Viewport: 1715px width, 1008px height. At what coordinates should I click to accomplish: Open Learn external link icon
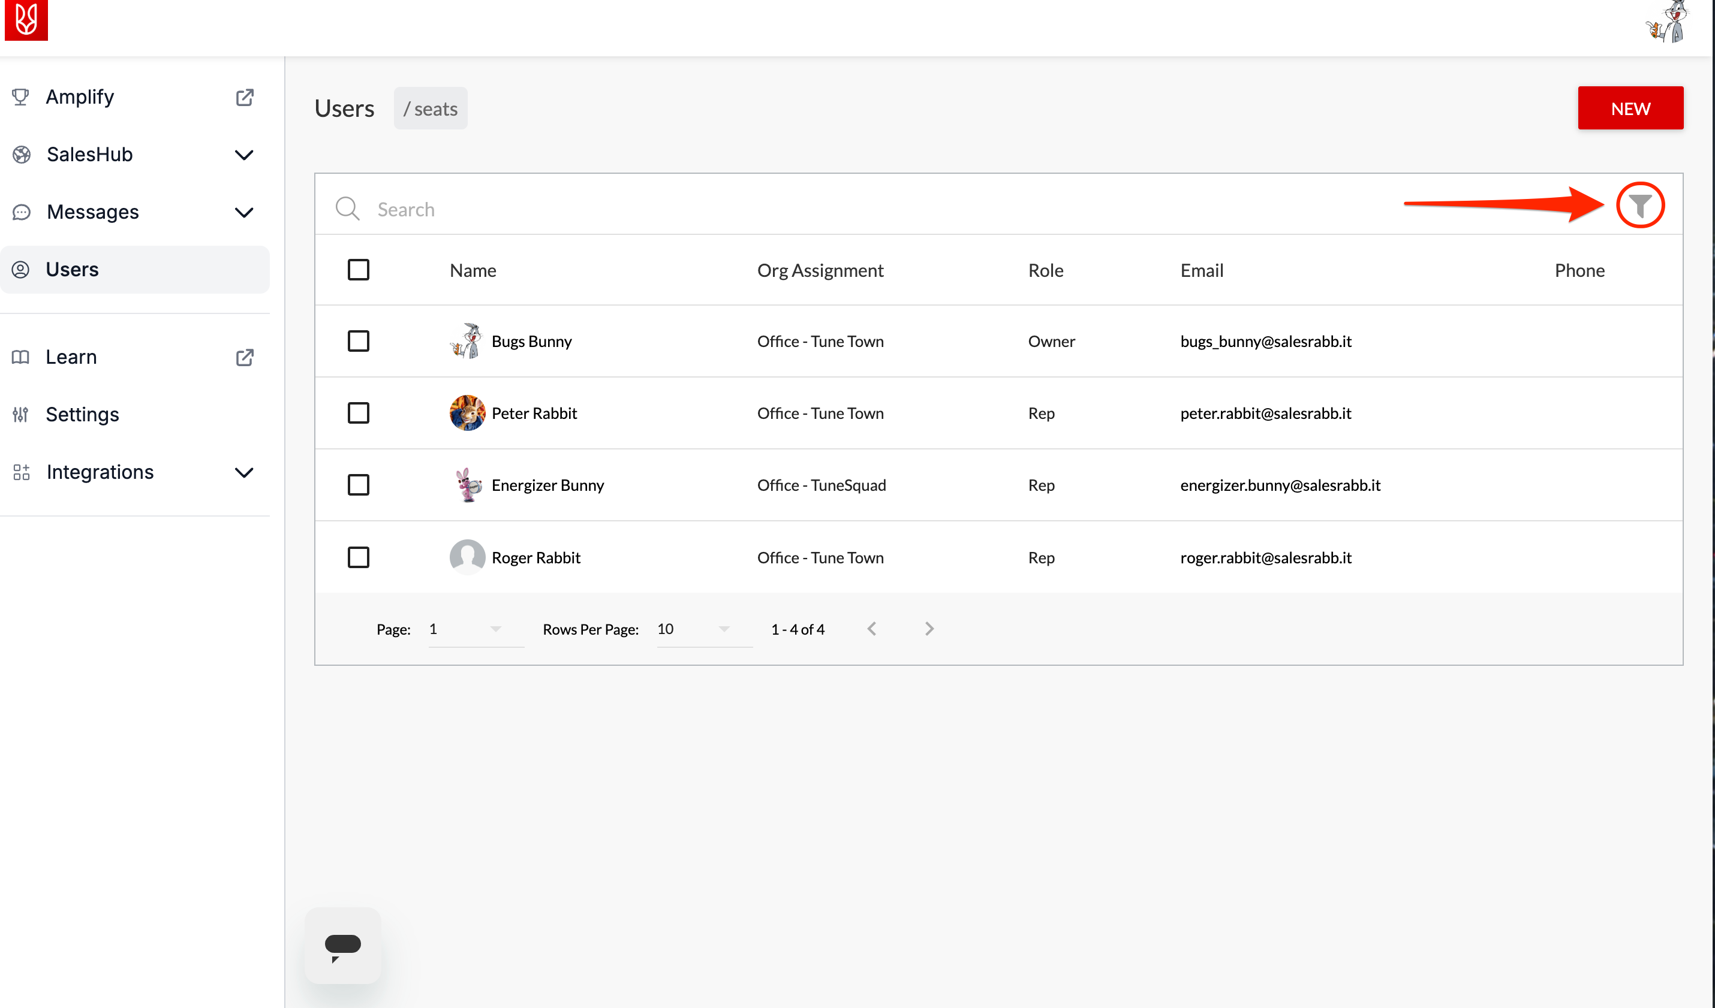click(244, 357)
